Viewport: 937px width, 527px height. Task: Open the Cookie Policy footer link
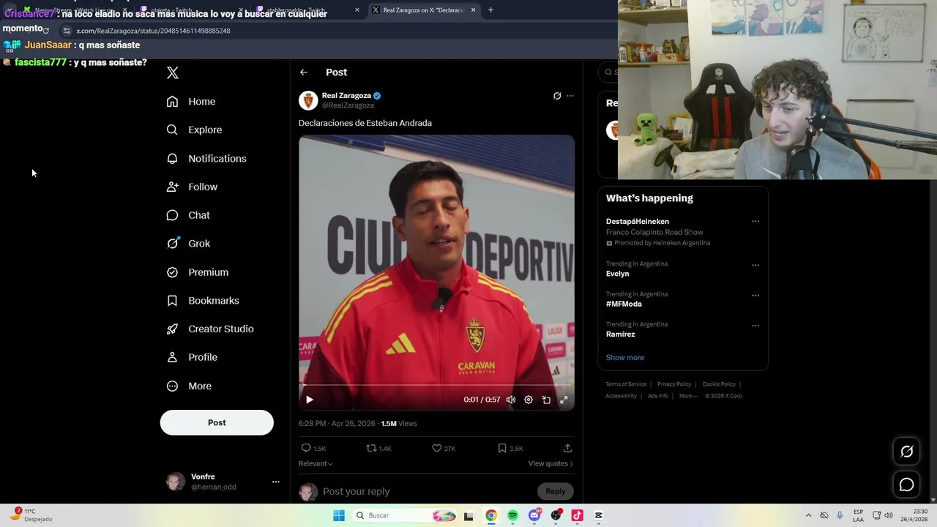(719, 384)
